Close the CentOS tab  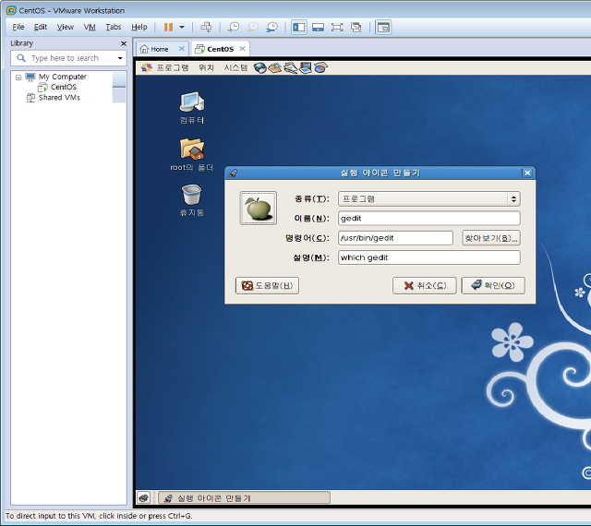click(x=242, y=49)
